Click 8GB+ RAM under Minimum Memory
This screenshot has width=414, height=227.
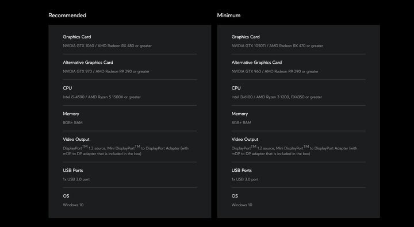pyautogui.click(x=241, y=122)
